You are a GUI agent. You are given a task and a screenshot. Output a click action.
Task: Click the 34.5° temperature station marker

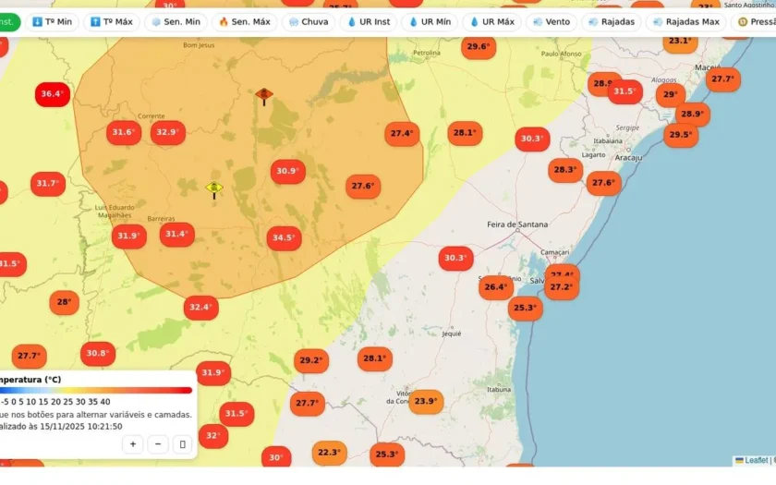coord(285,238)
